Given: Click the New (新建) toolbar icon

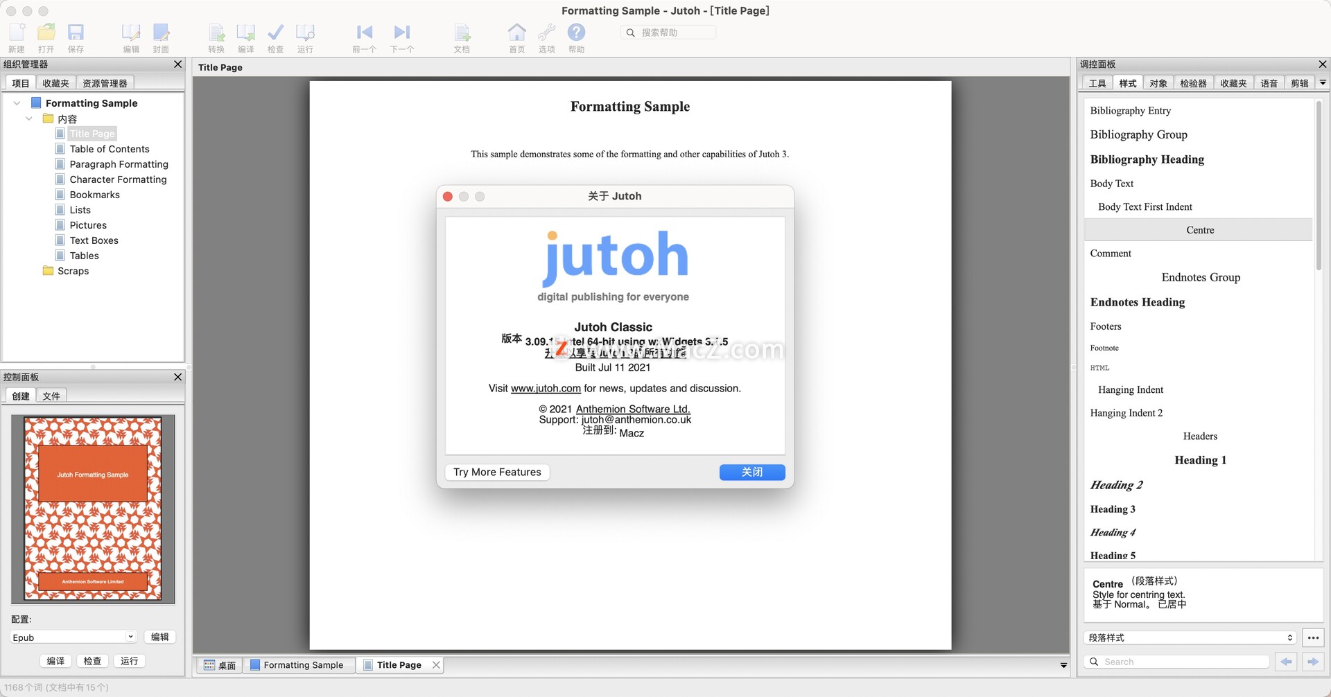Looking at the screenshot, I should coord(17,32).
